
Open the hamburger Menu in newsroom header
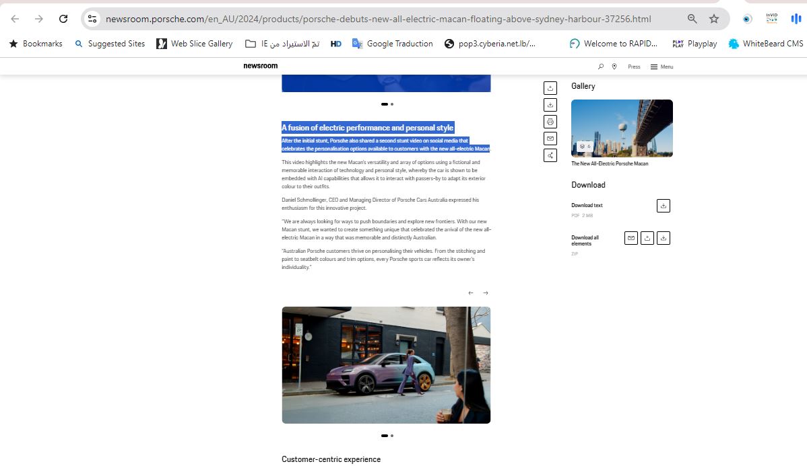[x=661, y=67]
